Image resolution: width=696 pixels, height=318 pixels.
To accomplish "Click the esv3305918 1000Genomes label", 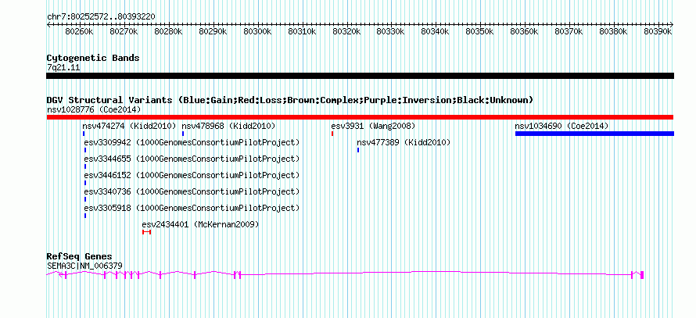I will [x=192, y=208].
